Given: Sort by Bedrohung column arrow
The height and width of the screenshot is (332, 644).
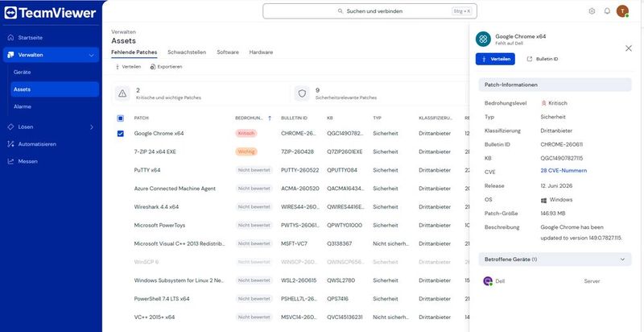Looking at the screenshot, I should point(270,118).
